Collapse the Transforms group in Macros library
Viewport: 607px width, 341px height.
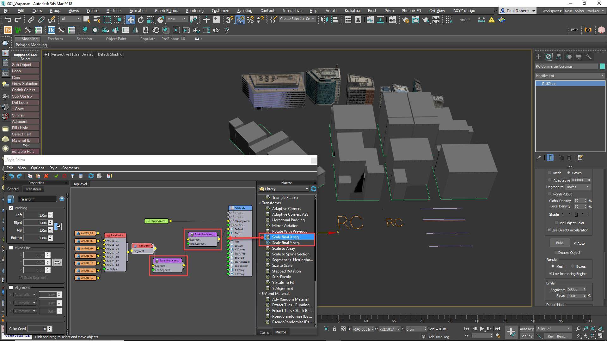click(260, 203)
